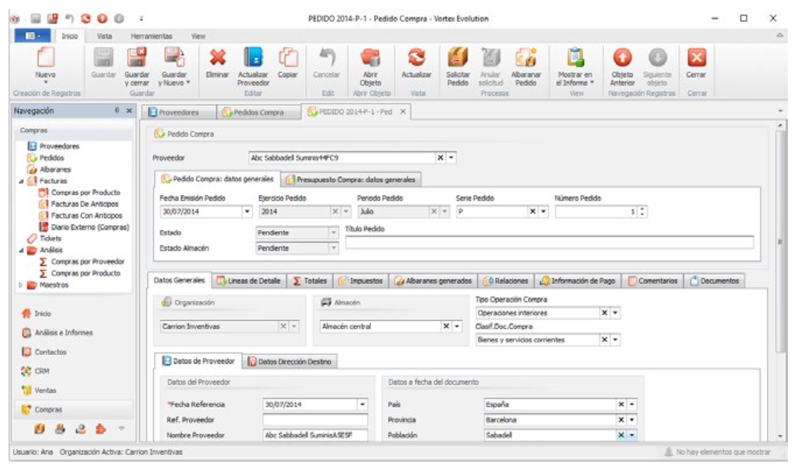The image size is (794, 468).
Task: Click Albaranar Pedido icon
Action: (x=526, y=57)
